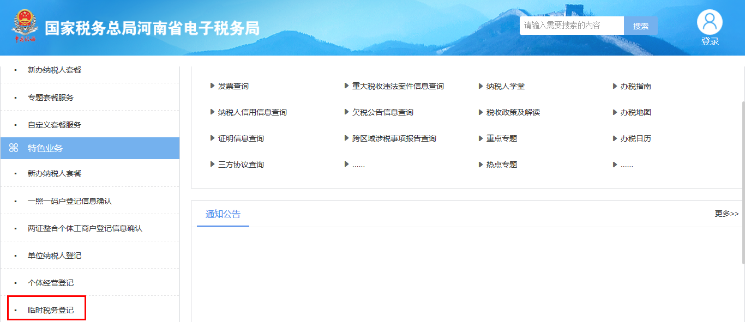
Task: Open the 更多>> announcements link
Action: [x=725, y=214]
